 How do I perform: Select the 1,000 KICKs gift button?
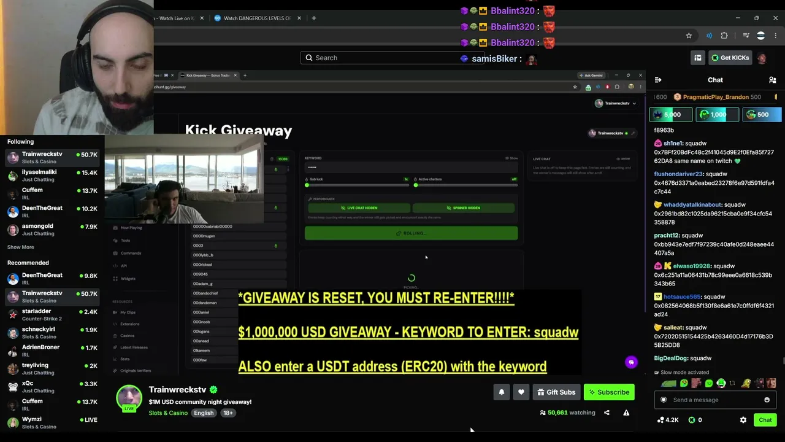(717, 114)
